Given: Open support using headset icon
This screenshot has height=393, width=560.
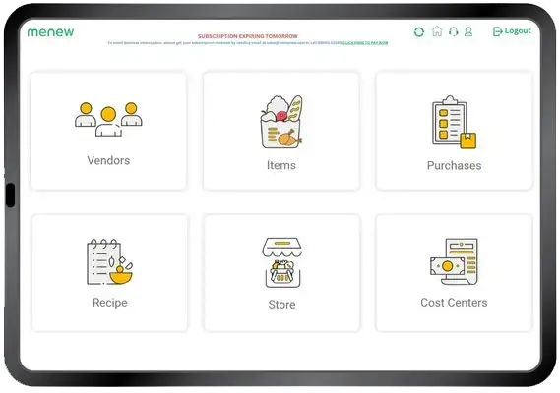Looking at the screenshot, I should (x=453, y=31).
